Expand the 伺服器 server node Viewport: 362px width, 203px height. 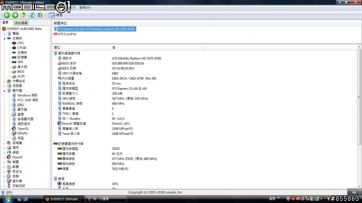coord(4,86)
